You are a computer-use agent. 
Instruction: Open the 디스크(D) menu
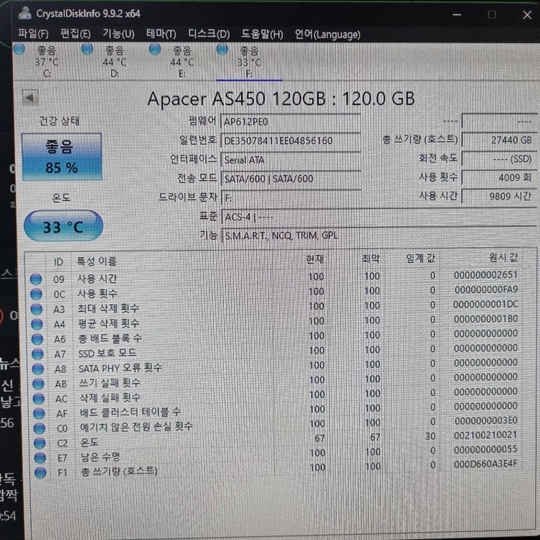click(209, 34)
